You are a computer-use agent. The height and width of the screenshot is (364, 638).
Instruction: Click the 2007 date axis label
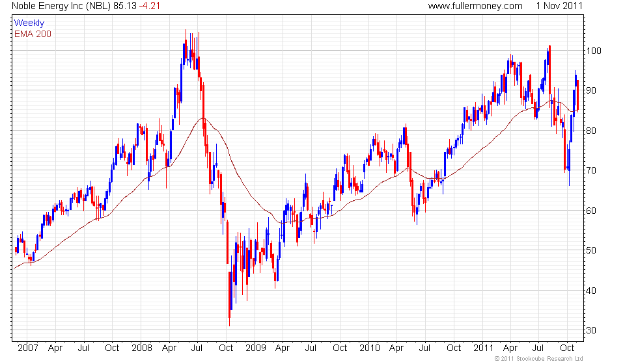point(27,348)
